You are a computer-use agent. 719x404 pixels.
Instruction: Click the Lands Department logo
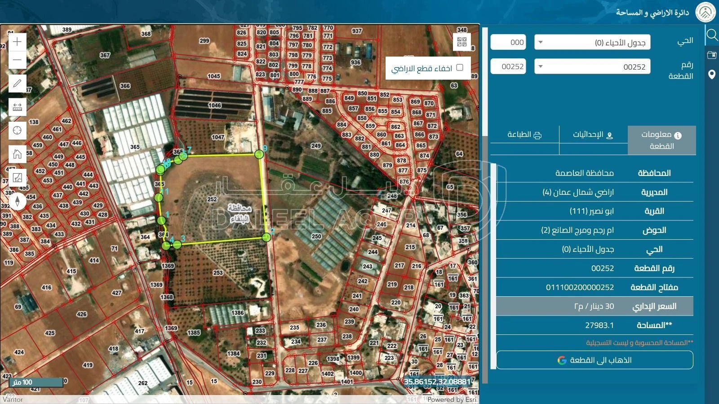[x=705, y=12]
